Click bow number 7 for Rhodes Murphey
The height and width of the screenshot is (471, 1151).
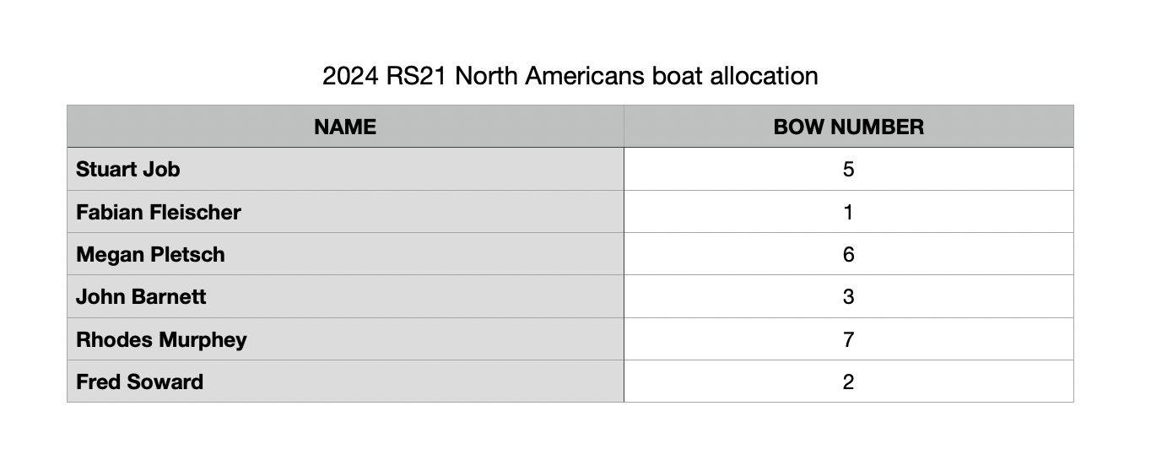(x=849, y=339)
